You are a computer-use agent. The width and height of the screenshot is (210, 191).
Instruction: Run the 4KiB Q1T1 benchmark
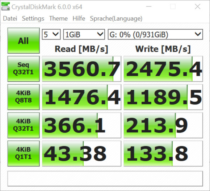point(24,153)
